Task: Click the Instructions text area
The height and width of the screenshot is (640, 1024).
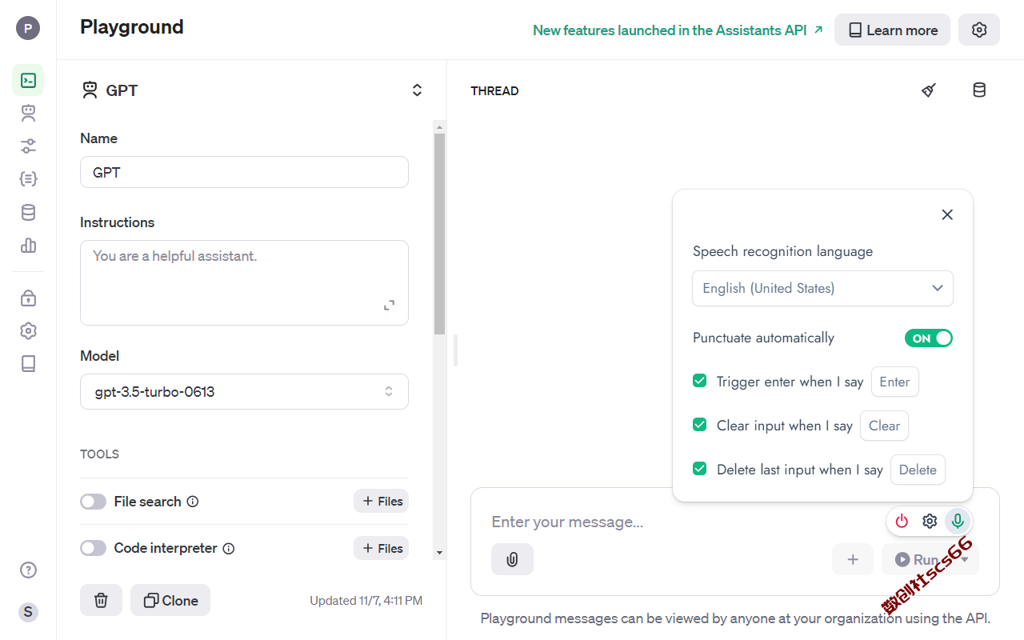Action: 244,282
